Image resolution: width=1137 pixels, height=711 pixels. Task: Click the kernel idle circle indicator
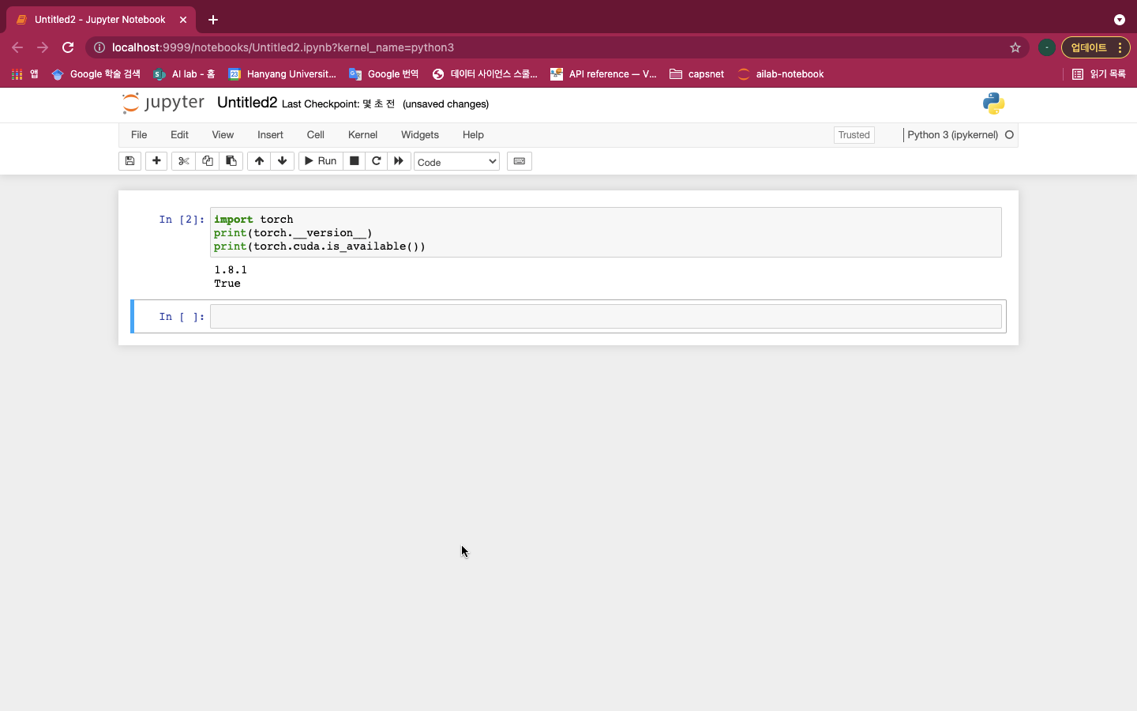(x=1009, y=135)
